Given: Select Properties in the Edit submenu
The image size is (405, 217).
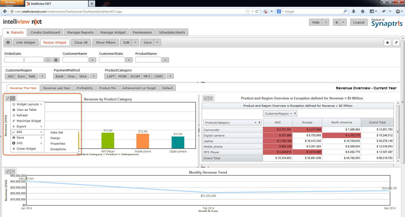Looking at the screenshot, I should click(x=58, y=144).
